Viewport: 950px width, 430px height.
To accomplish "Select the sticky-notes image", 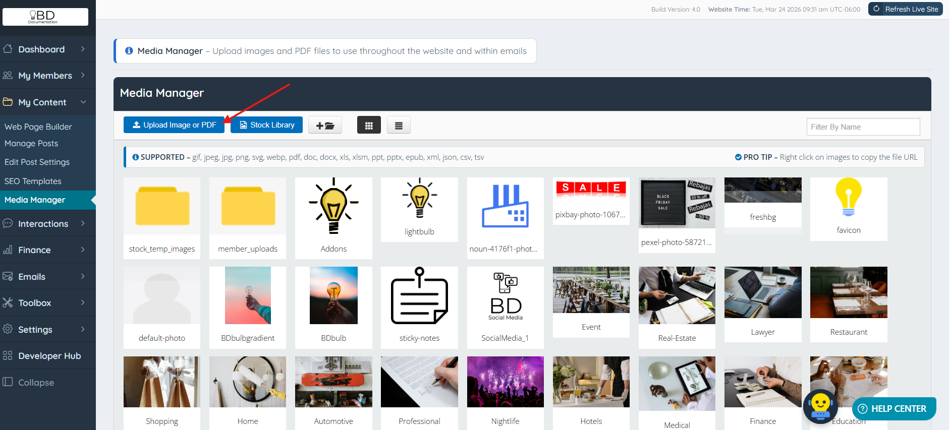I will 419,308.
